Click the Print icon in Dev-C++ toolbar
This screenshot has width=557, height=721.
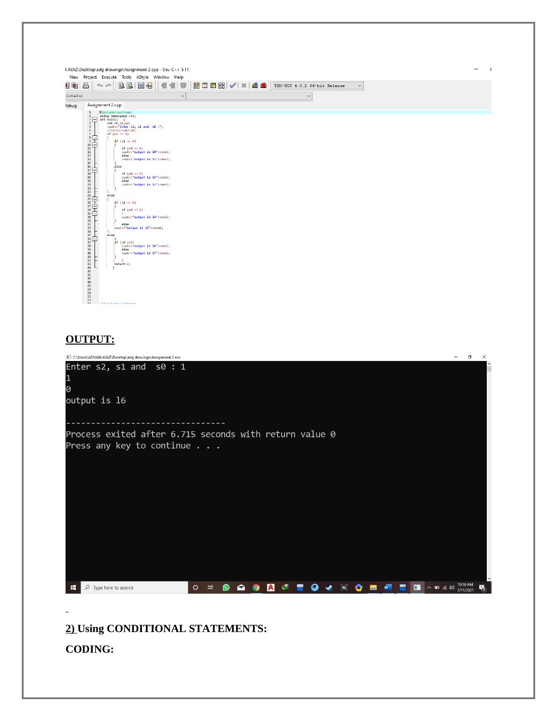pos(86,86)
